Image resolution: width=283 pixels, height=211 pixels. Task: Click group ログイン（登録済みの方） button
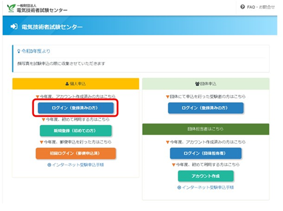(206, 108)
